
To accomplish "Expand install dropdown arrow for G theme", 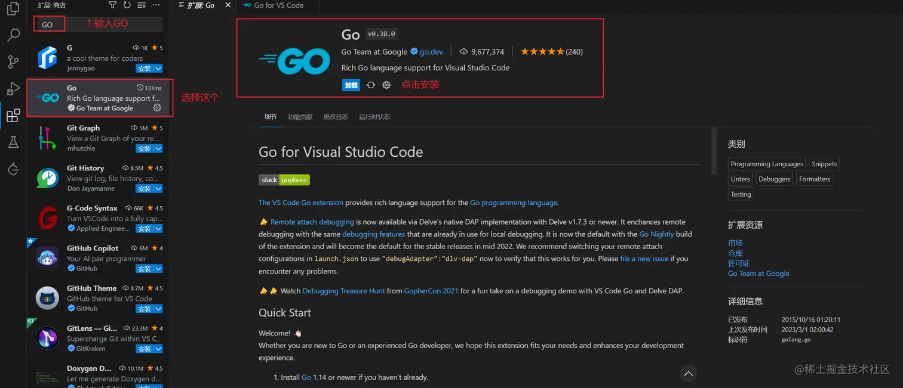I will tap(158, 69).
